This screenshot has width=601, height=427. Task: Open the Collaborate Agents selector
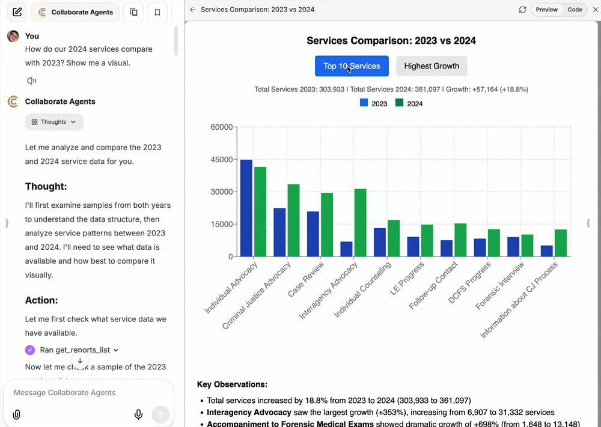(x=75, y=12)
